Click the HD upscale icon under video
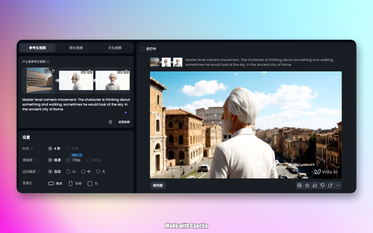Viewport: 373px width, 233px height. (299, 186)
